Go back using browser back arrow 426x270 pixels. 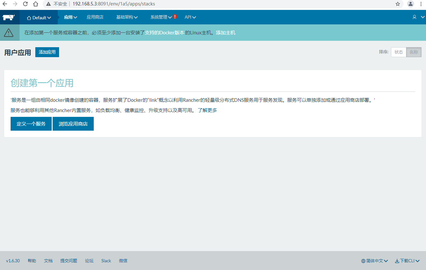pyautogui.click(x=5, y=4)
